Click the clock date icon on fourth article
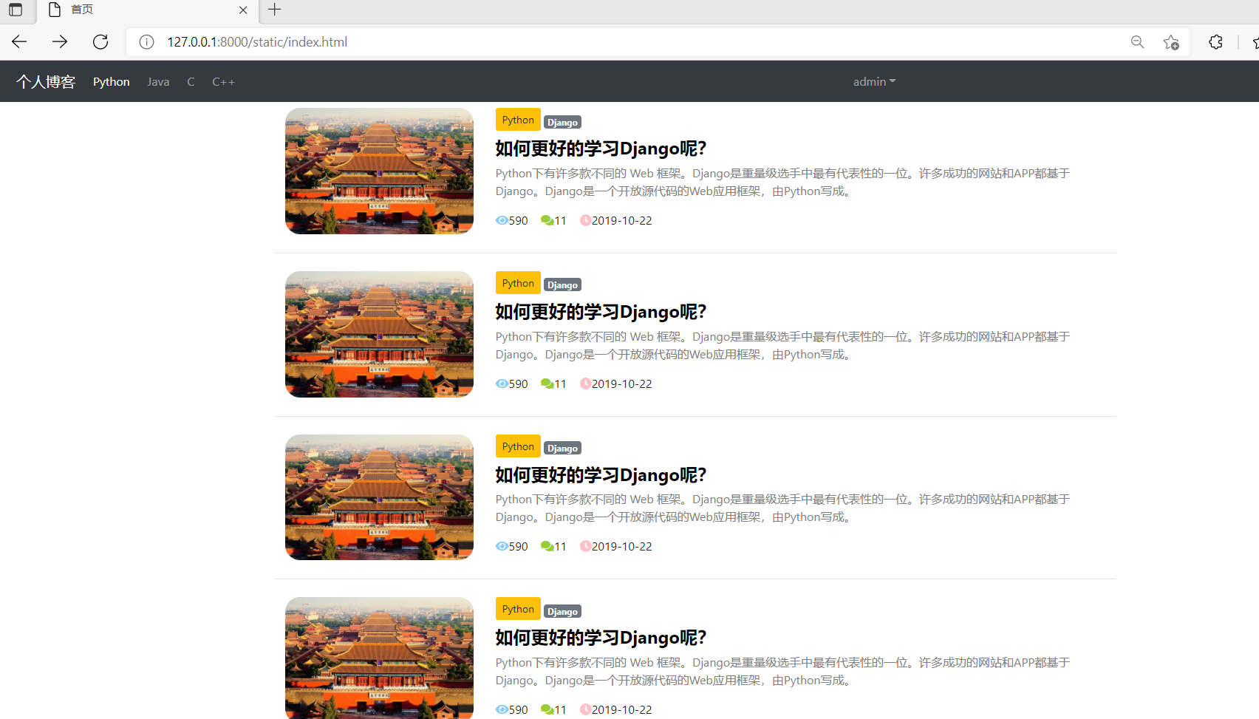 (585, 709)
